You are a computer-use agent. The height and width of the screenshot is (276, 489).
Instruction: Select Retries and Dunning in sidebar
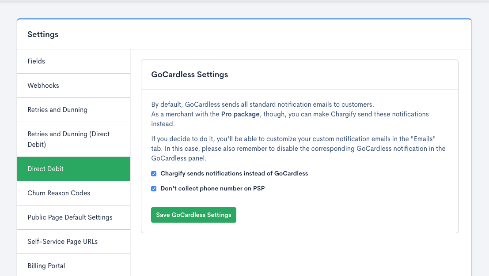coord(74,110)
